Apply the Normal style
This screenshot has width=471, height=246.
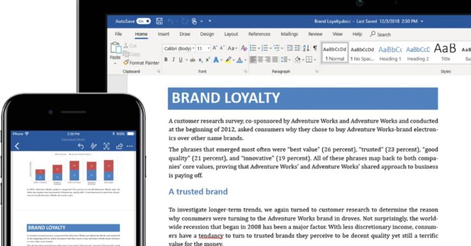(334, 53)
